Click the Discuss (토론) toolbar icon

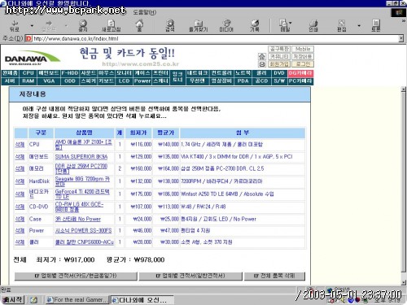point(376,26)
